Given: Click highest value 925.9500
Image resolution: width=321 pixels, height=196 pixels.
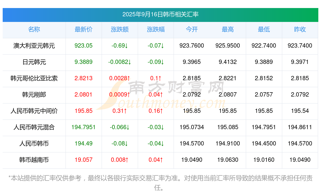Looking at the screenshot, I should pyautogui.click(x=228, y=46).
